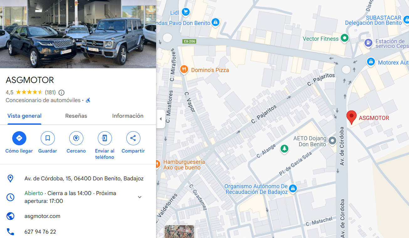This screenshot has width=409, height=238.
Task: Select the Organismo Autónomo De Recaudación marker
Action: [x=293, y=188]
